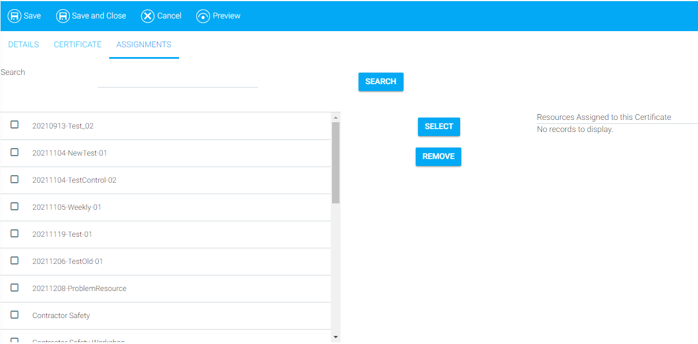Click the Search button
This screenshot has width=698, height=344.
pos(381,82)
